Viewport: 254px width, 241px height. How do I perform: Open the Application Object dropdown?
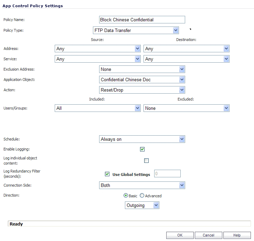pyautogui.click(x=142, y=80)
